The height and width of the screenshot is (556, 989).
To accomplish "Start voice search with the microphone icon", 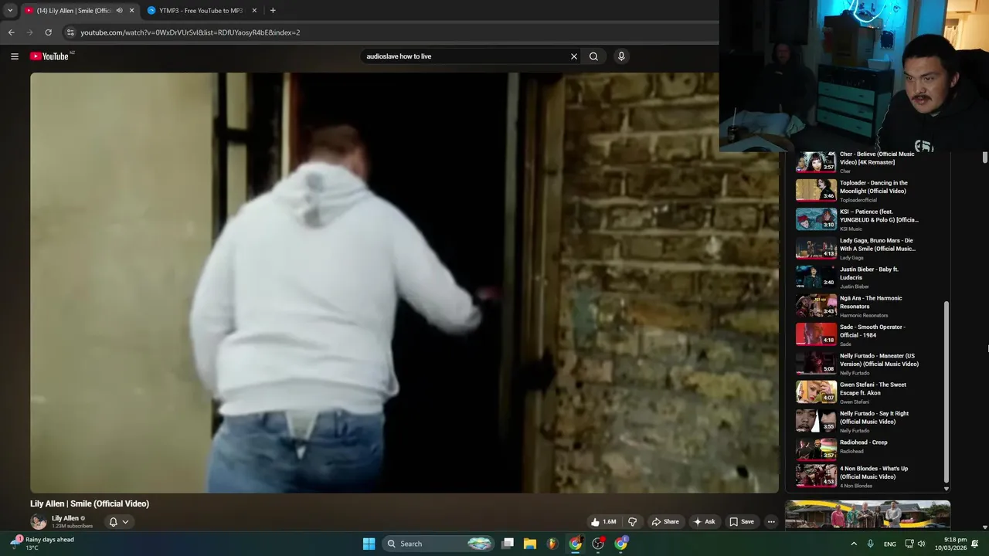I will (x=621, y=56).
